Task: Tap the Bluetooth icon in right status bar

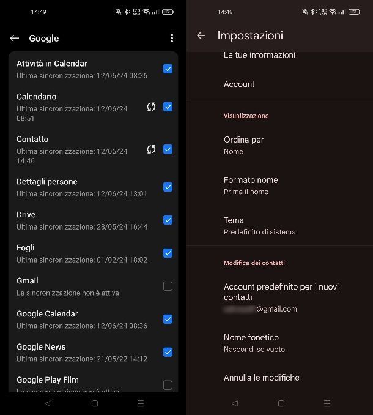Action: point(314,12)
